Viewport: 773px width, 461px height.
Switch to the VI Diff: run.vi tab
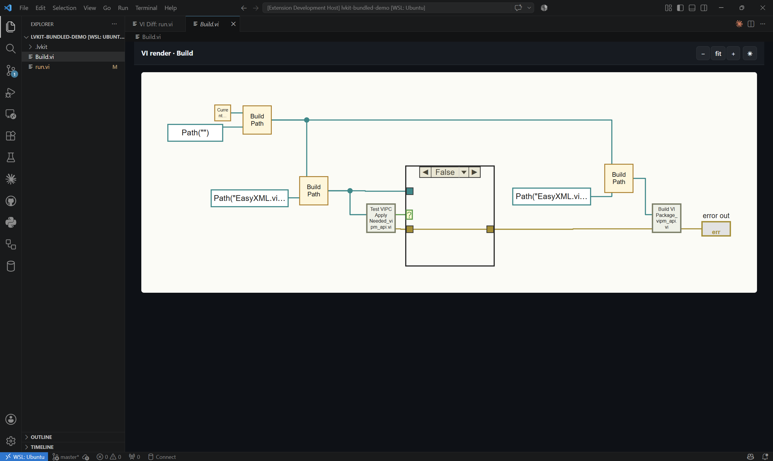(156, 24)
